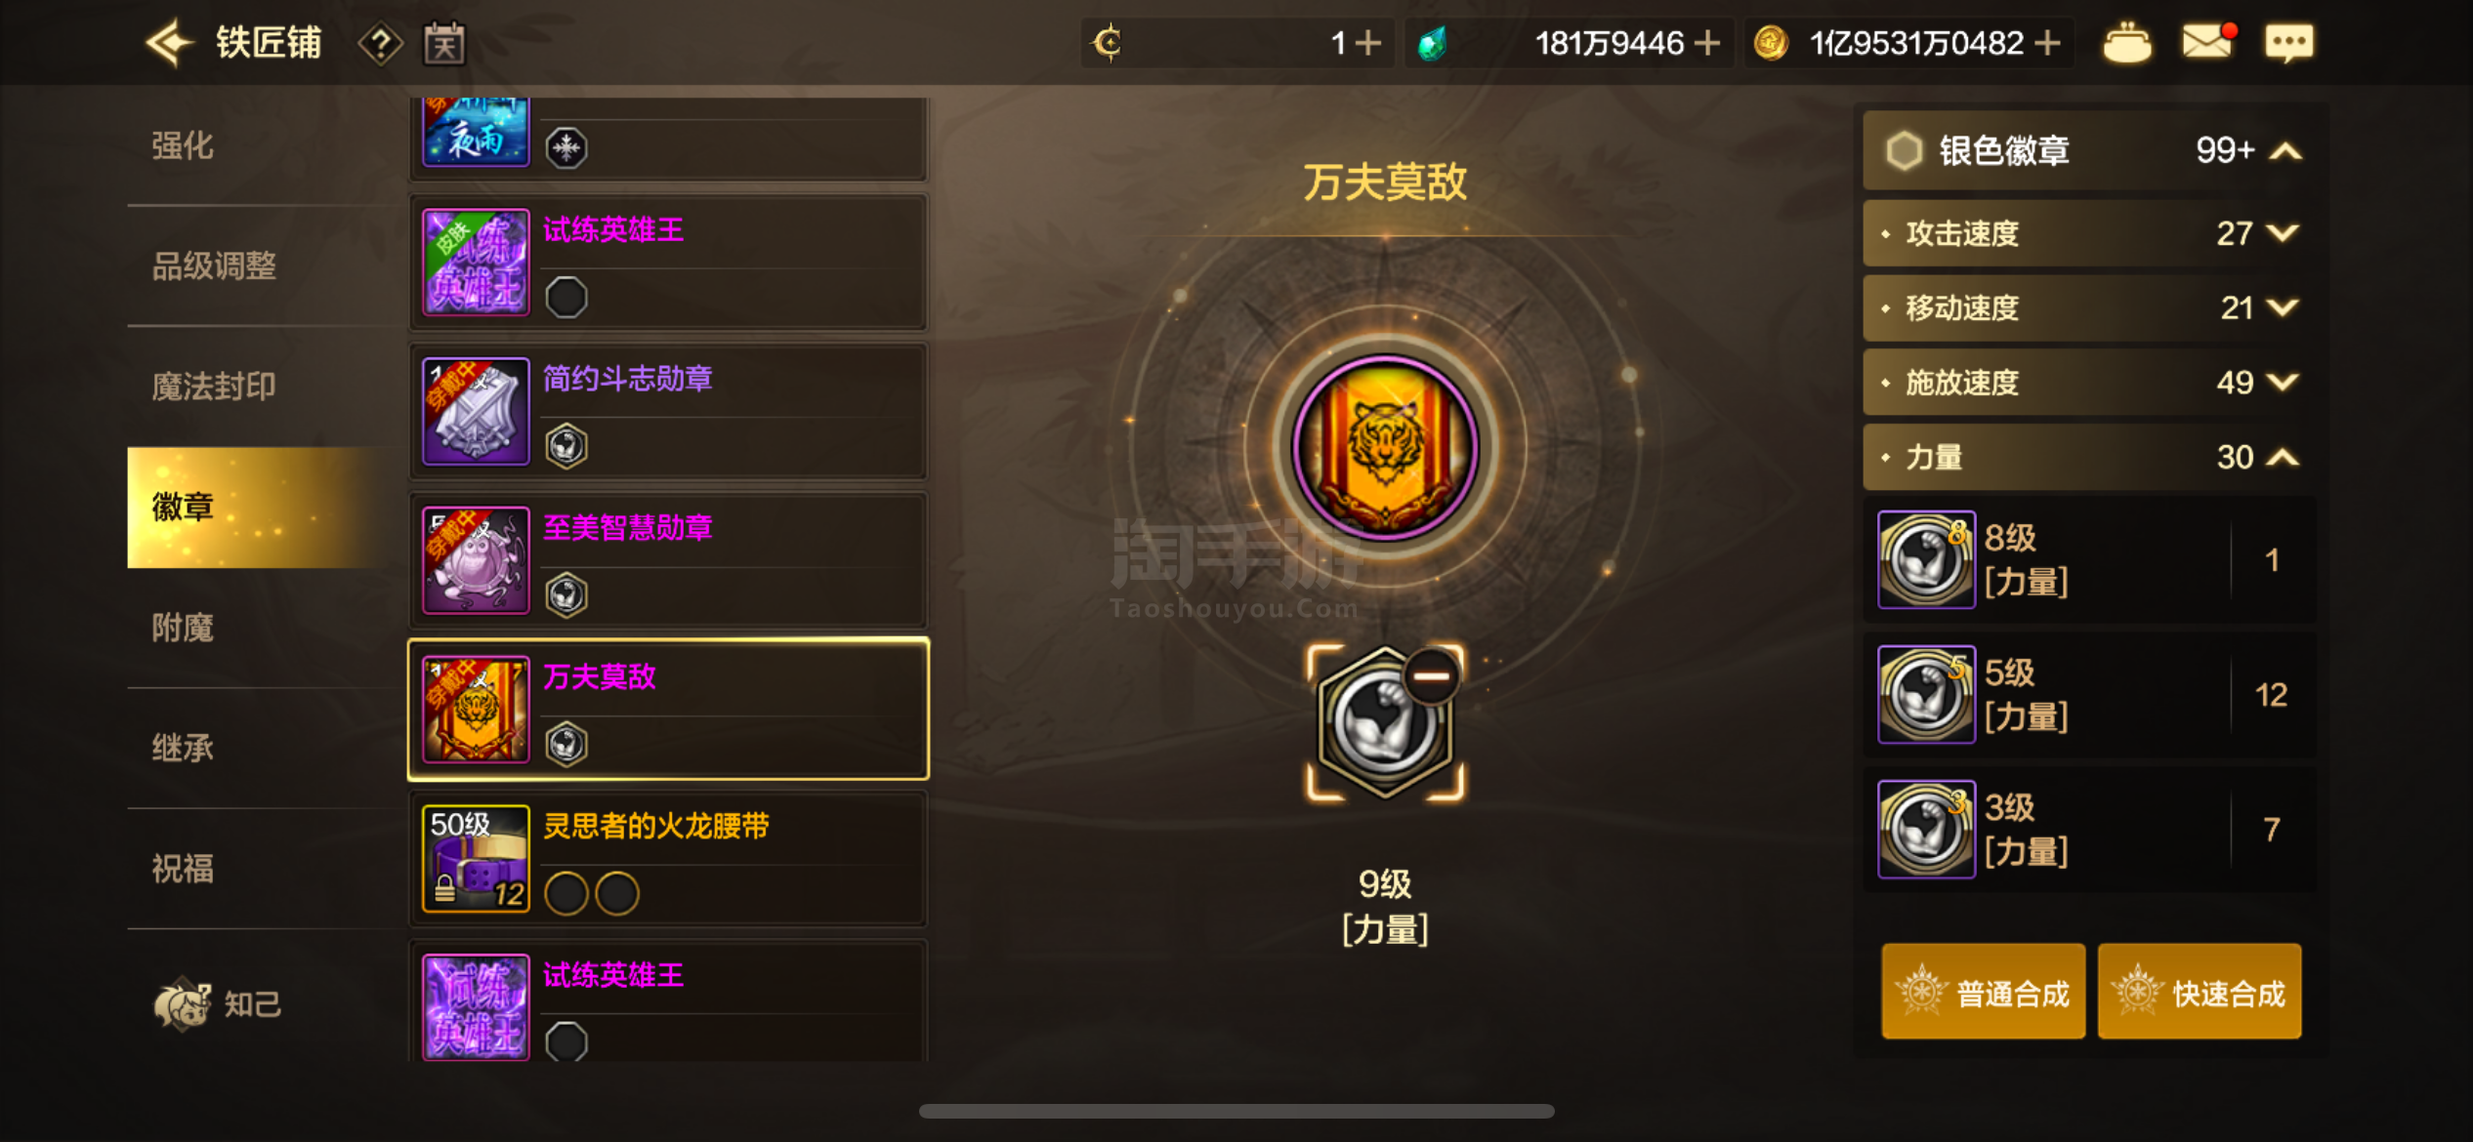Open the mail envelope icon
This screenshot has width=2473, height=1142.
tap(2207, 42)
